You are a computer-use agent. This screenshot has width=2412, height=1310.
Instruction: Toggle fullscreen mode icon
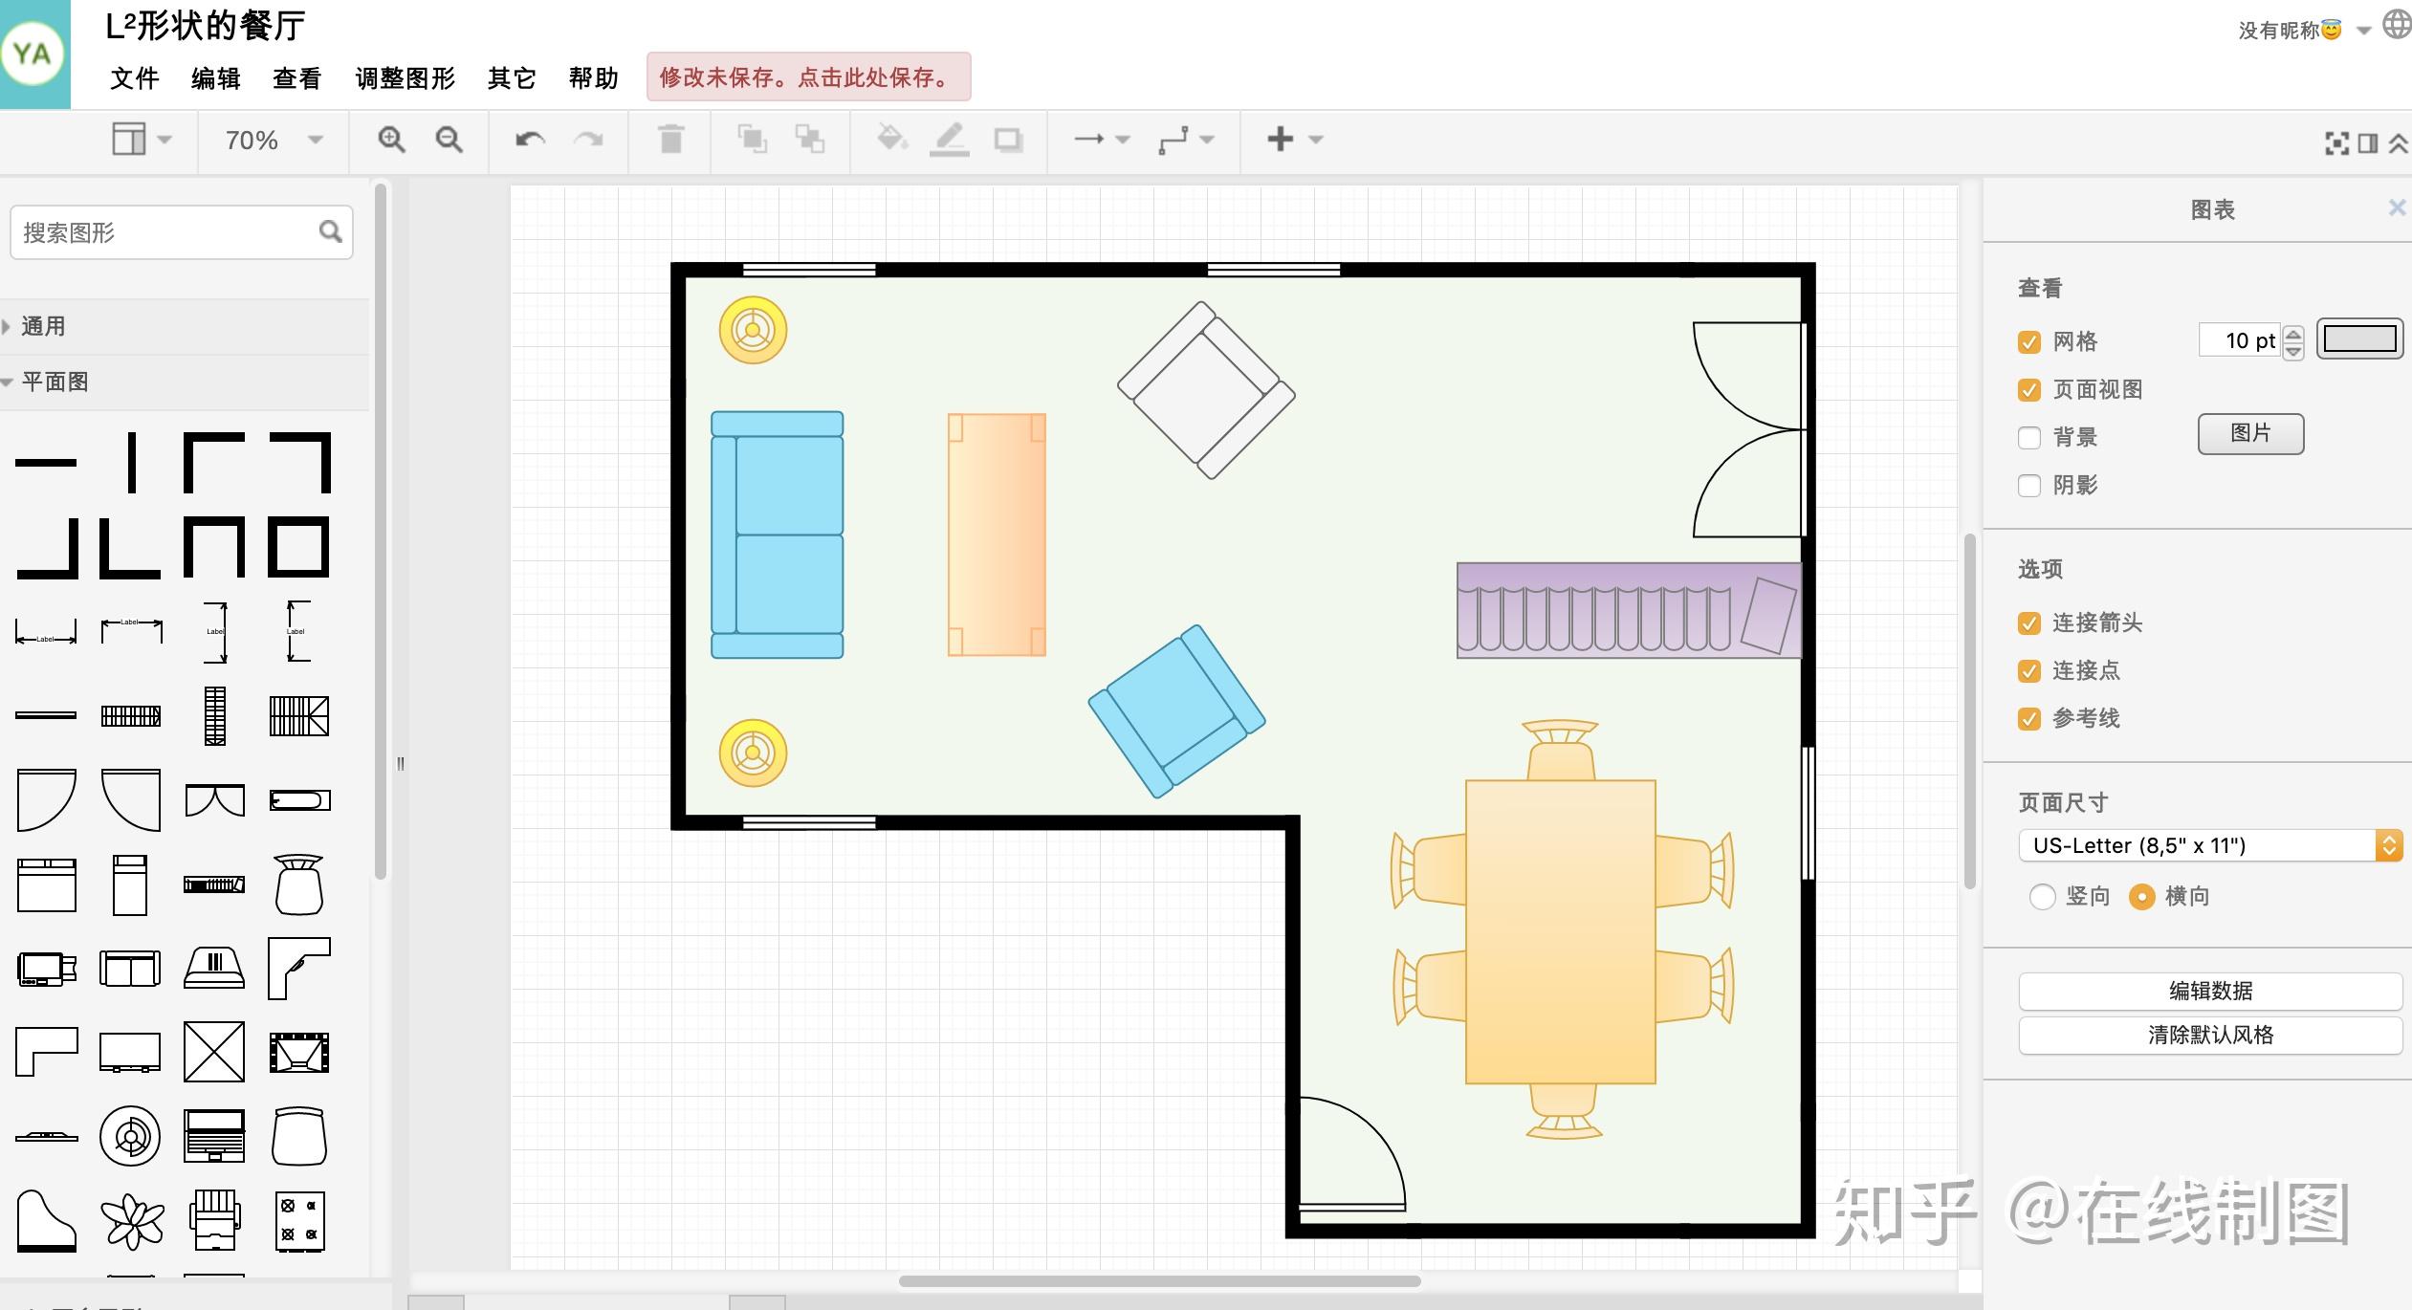(x=2336, y=143)
